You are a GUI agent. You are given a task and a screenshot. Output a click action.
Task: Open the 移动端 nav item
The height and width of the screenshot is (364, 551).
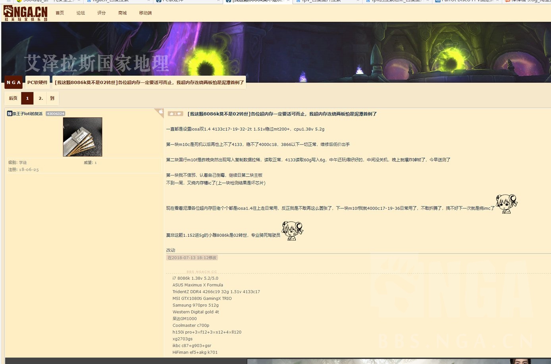[x=145, y=13]
